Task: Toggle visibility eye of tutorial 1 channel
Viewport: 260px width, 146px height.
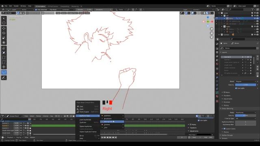Action: (x=25, y=128)
